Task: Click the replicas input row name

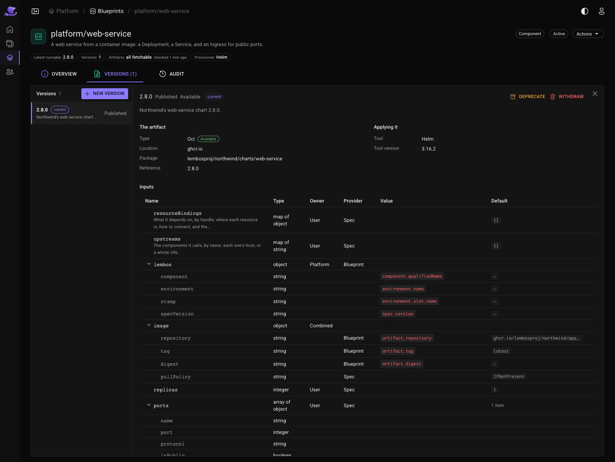Action: coord(165,390)
